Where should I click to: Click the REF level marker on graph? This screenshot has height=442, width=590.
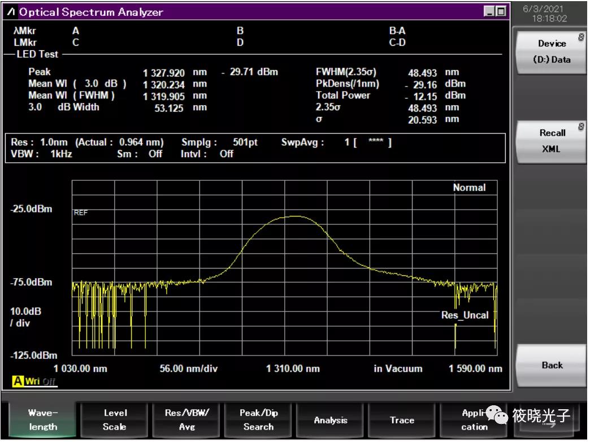pyautogui.click(x=80, y=213)
